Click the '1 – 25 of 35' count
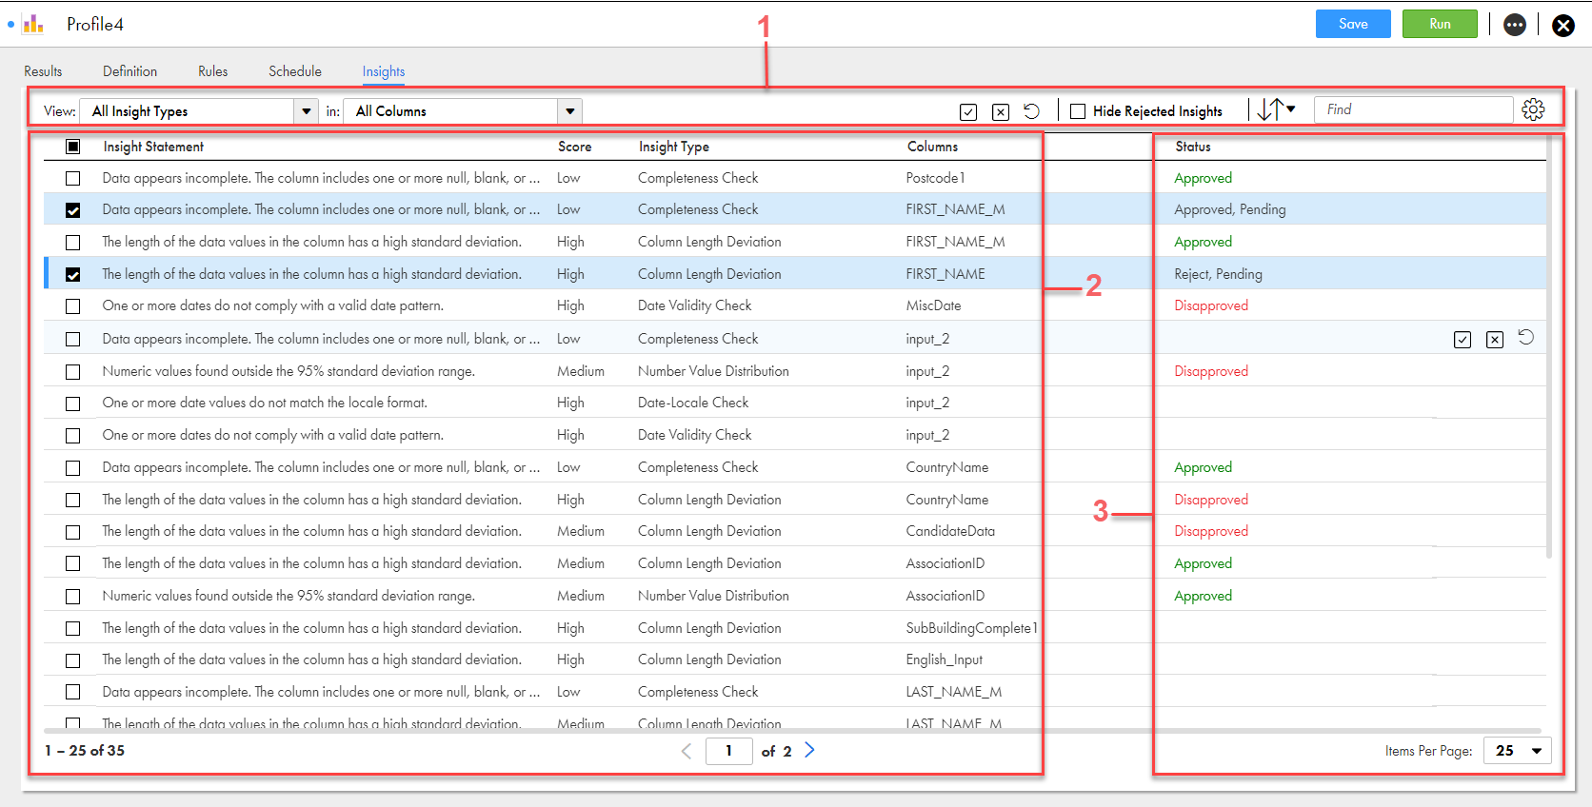1592x807 pixels. click(85, 751)
